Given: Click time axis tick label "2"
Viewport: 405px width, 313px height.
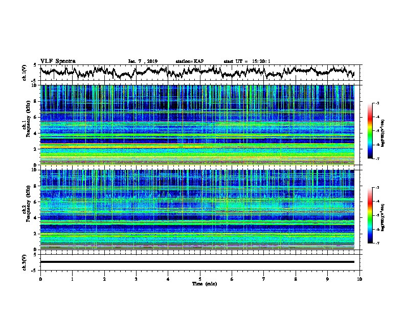Looking at the screenshot, I should (x=104, y=279).
